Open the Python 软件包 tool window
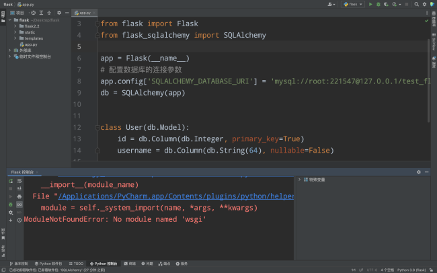The width and height of the screenshot is (437, 273). coord(48,264)
